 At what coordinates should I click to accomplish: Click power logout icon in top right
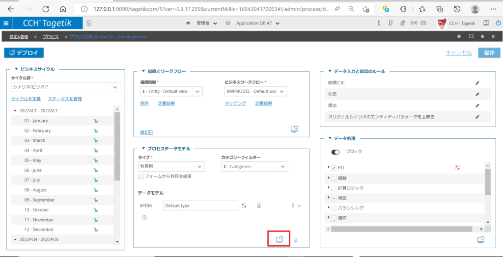[x=497, y=23]
